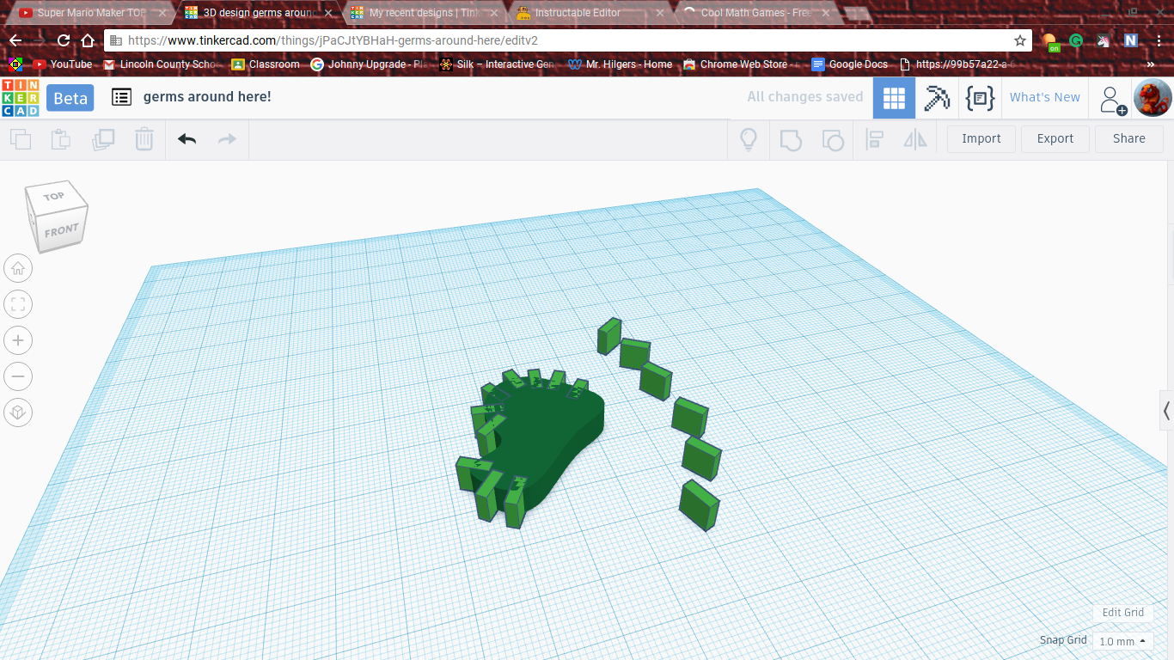Click the unicorn extension icon
The image size is (1174, 660).
tap(1104, 40)
